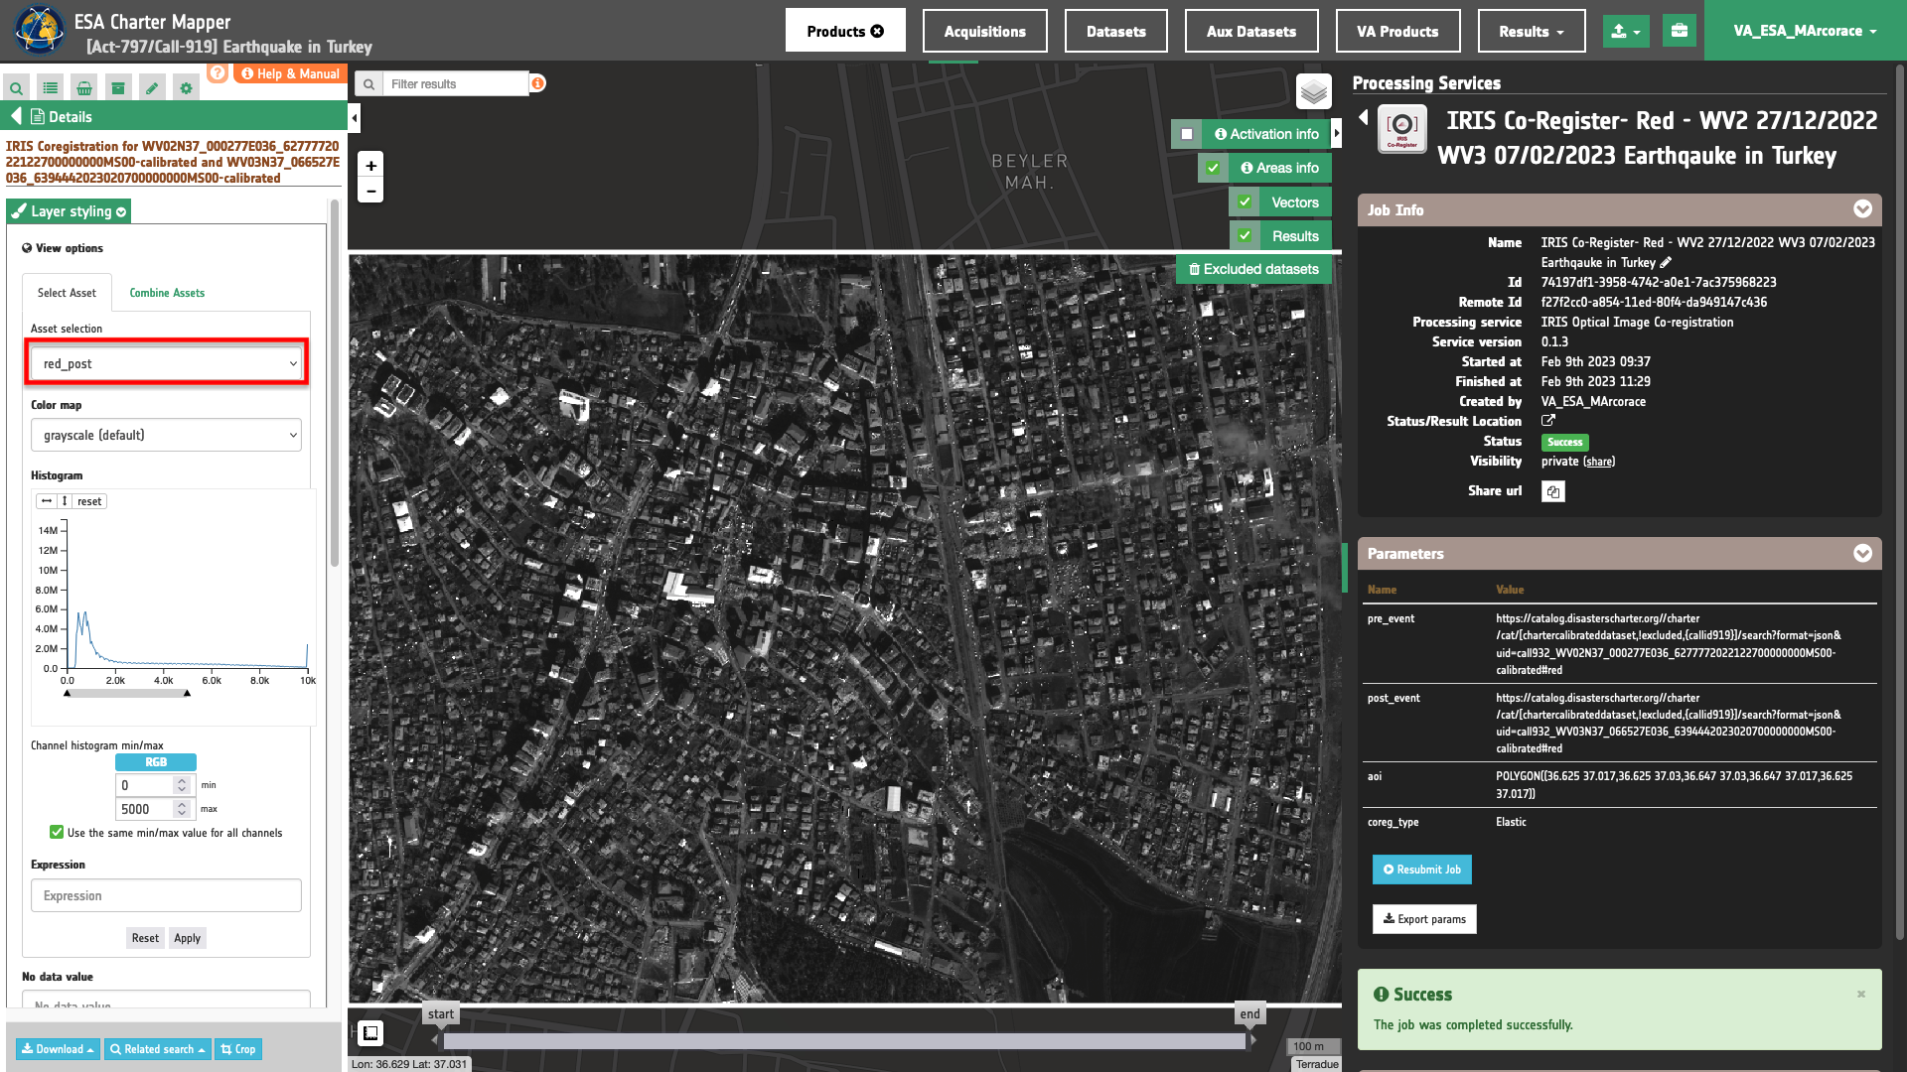Switch to the Datasets tab
This screenshot has width=1907, height=1072.
(x=1116, y=31)
